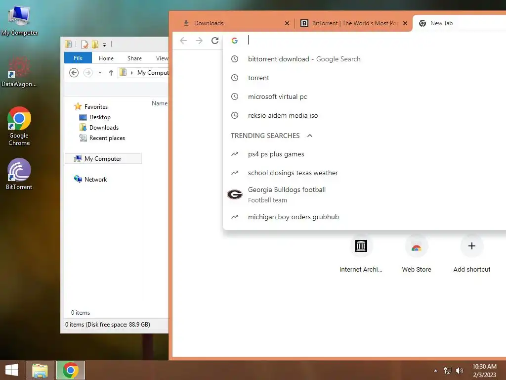506x380 pixels.
Task: Choose 'bittorrent download' suggestion
Action: [x=365, y=59]
